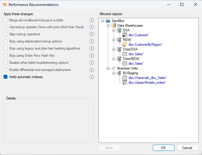Click the dbo.CustomerByRegion table icon
202x155 pixels.
[125, 45]
